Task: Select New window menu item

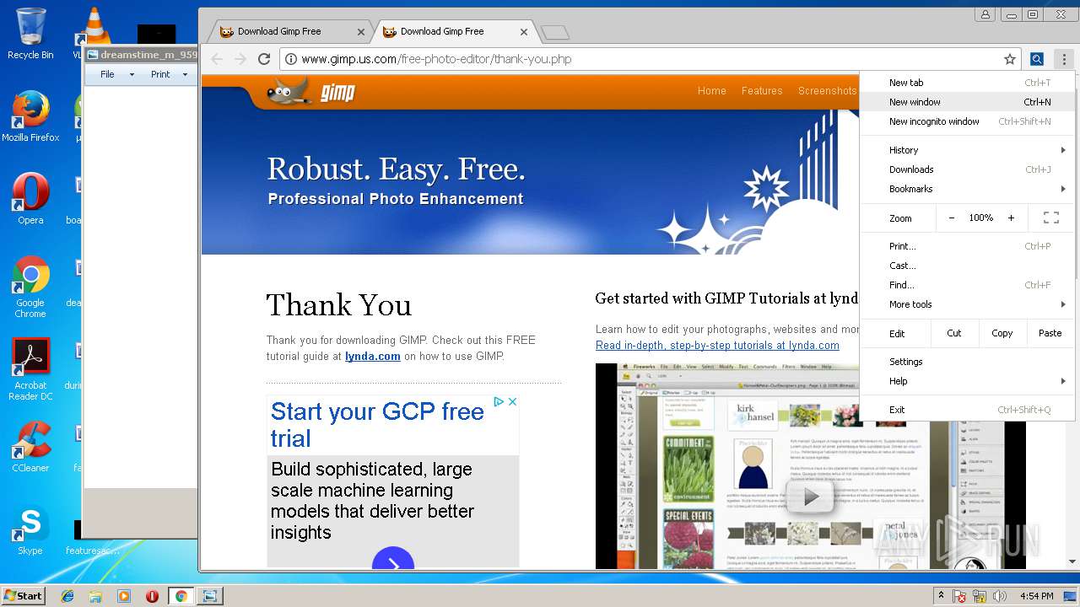Action: pos(968,102)
